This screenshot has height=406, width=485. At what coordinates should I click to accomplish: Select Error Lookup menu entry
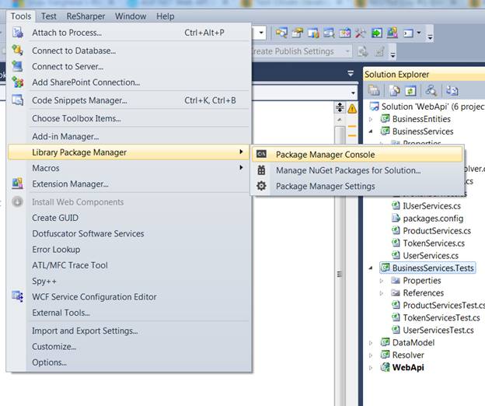[128, 249]
